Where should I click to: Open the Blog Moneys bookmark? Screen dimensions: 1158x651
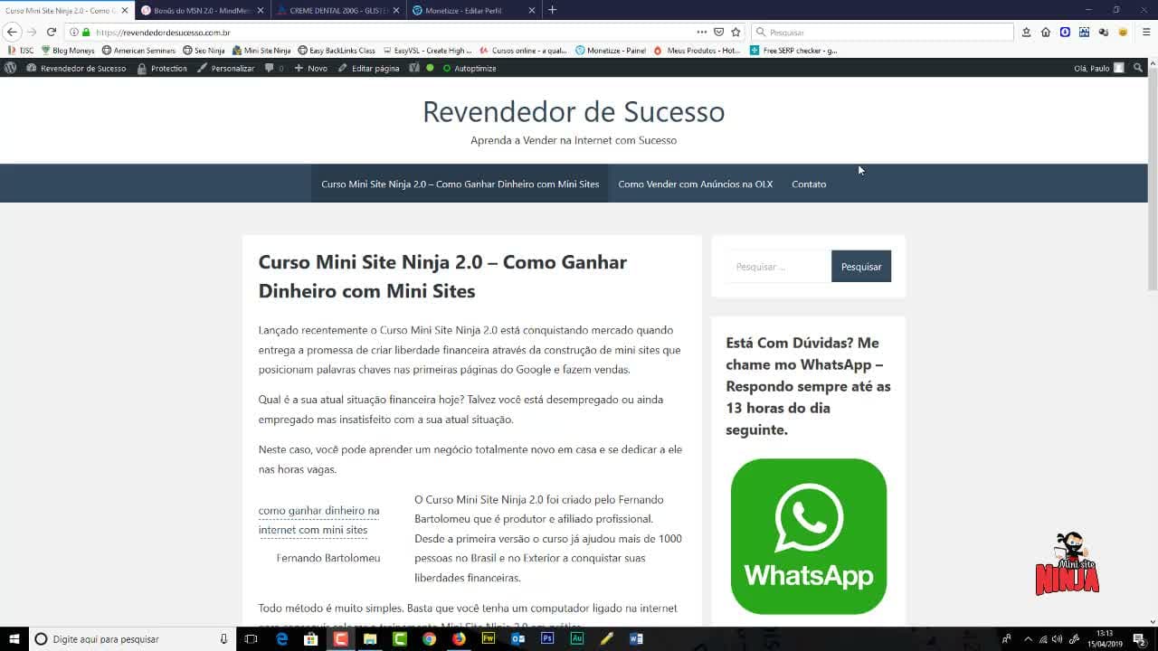[67, 51]
